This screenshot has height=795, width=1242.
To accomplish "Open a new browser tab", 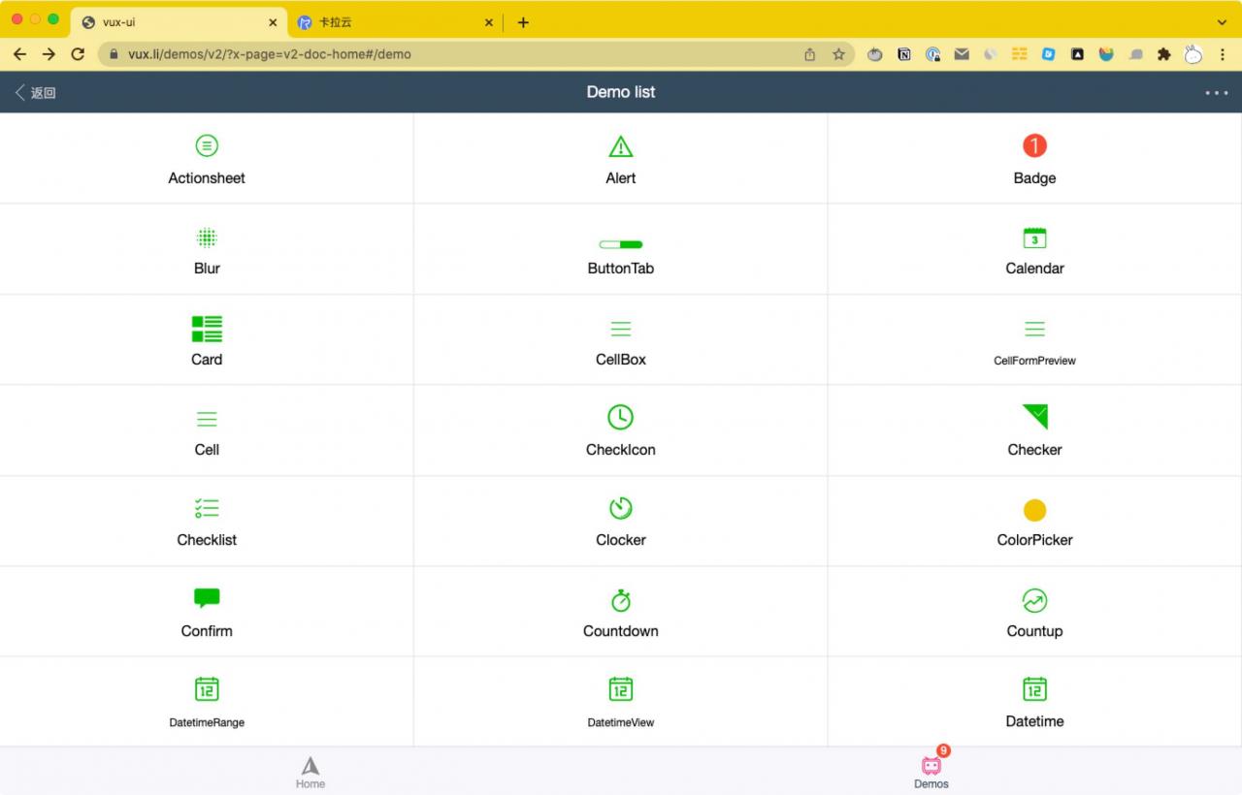I will 523,22.
